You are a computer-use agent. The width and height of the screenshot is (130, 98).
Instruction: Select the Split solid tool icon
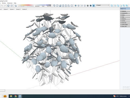tap(127, 6)
